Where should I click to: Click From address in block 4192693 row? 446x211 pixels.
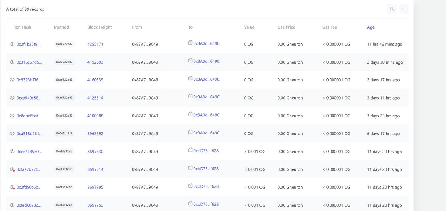coord(145,62)
